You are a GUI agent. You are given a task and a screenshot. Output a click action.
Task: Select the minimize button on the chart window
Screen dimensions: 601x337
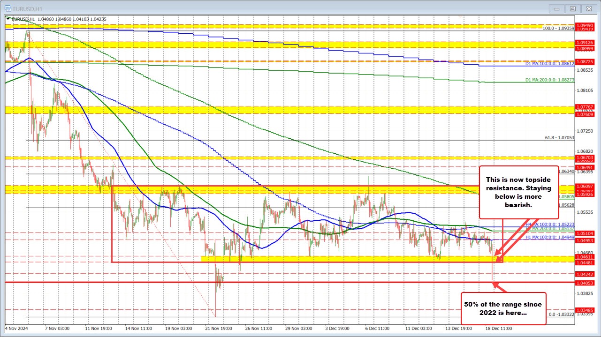(556, 8)
